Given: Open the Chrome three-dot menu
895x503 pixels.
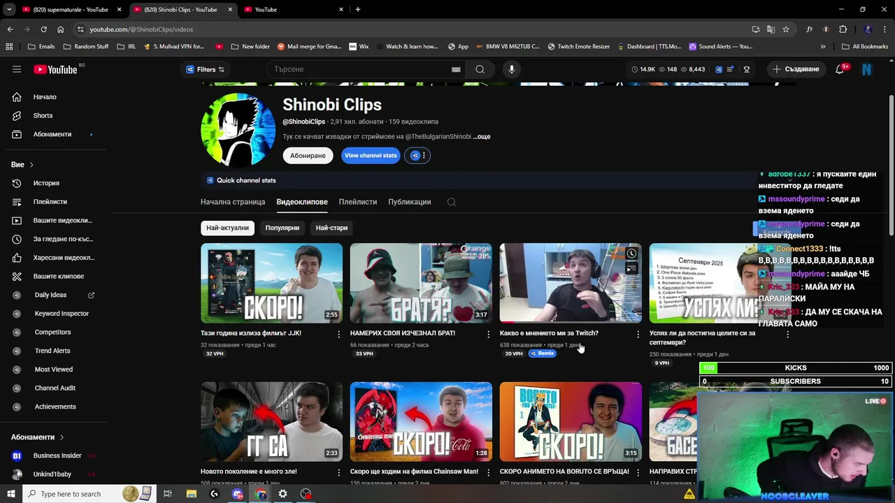Looking at the screenshot, I should 885,29.
